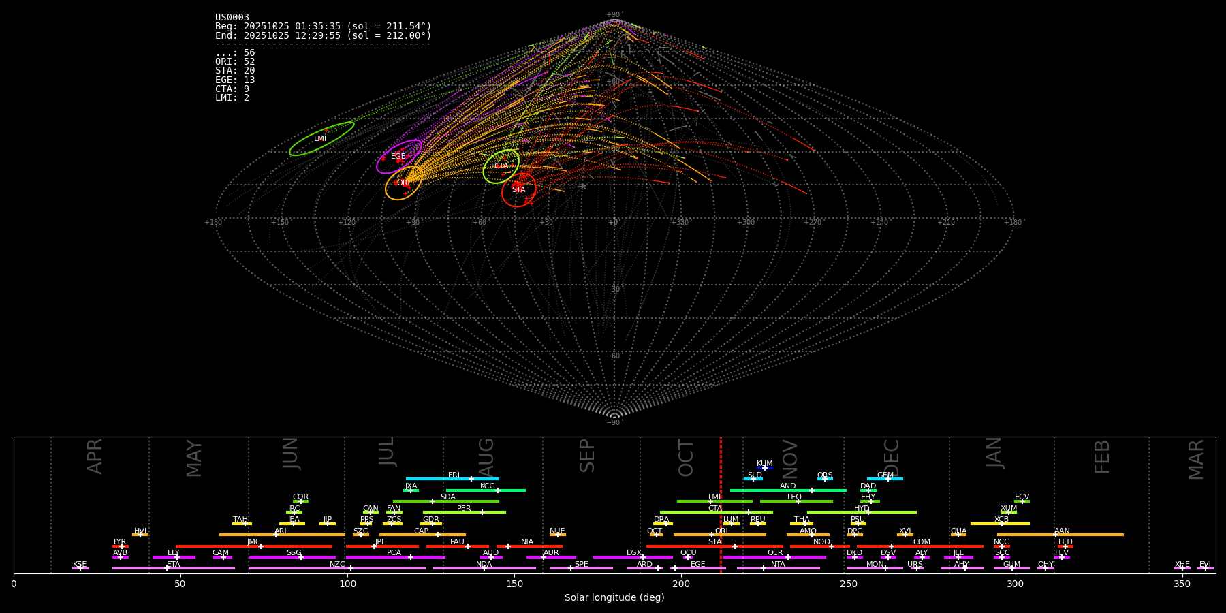Click the NZC shower bar in timeline
This screenshot has width=1226, height=613.
point(337,568)
